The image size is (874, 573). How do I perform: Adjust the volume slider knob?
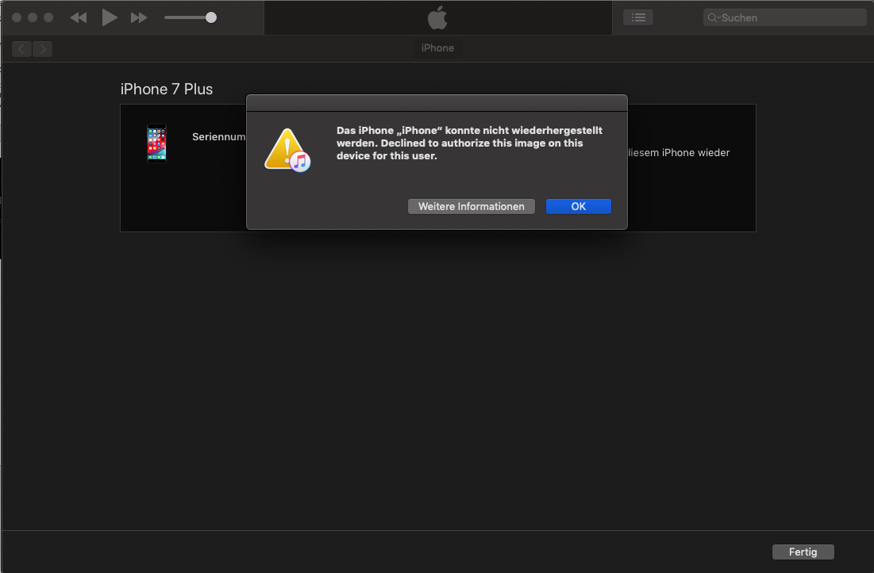click(x=210, y=17)
